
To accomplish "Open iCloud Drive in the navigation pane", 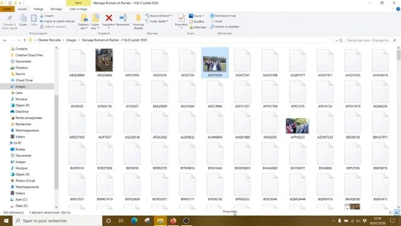I will 24,80.
